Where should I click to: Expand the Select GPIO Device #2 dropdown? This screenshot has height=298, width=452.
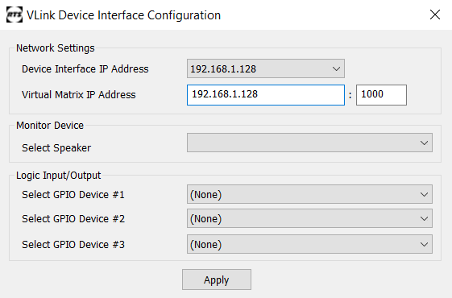[x=309, y=218]
